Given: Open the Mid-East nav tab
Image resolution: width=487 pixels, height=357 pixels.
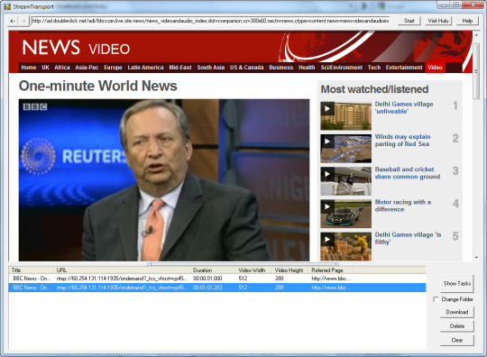Looking at the screenshot, I should pos(180,68).
